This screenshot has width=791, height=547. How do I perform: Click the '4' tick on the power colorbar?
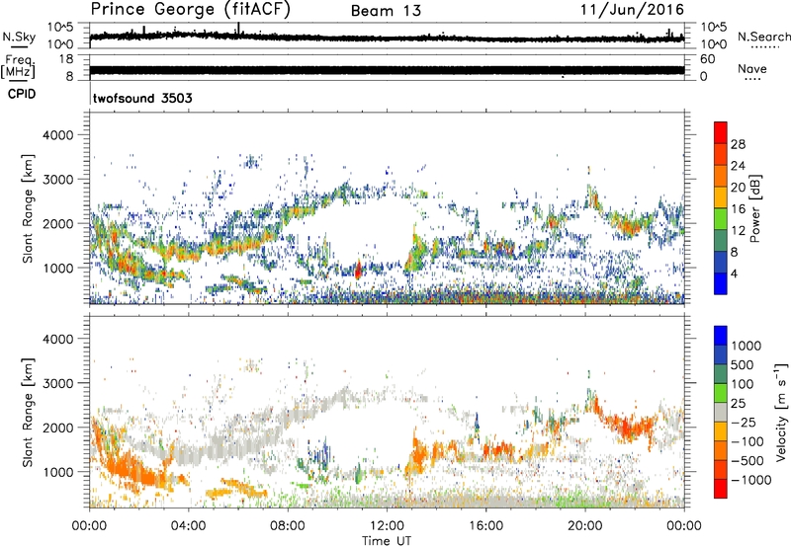tap(734, 273)
